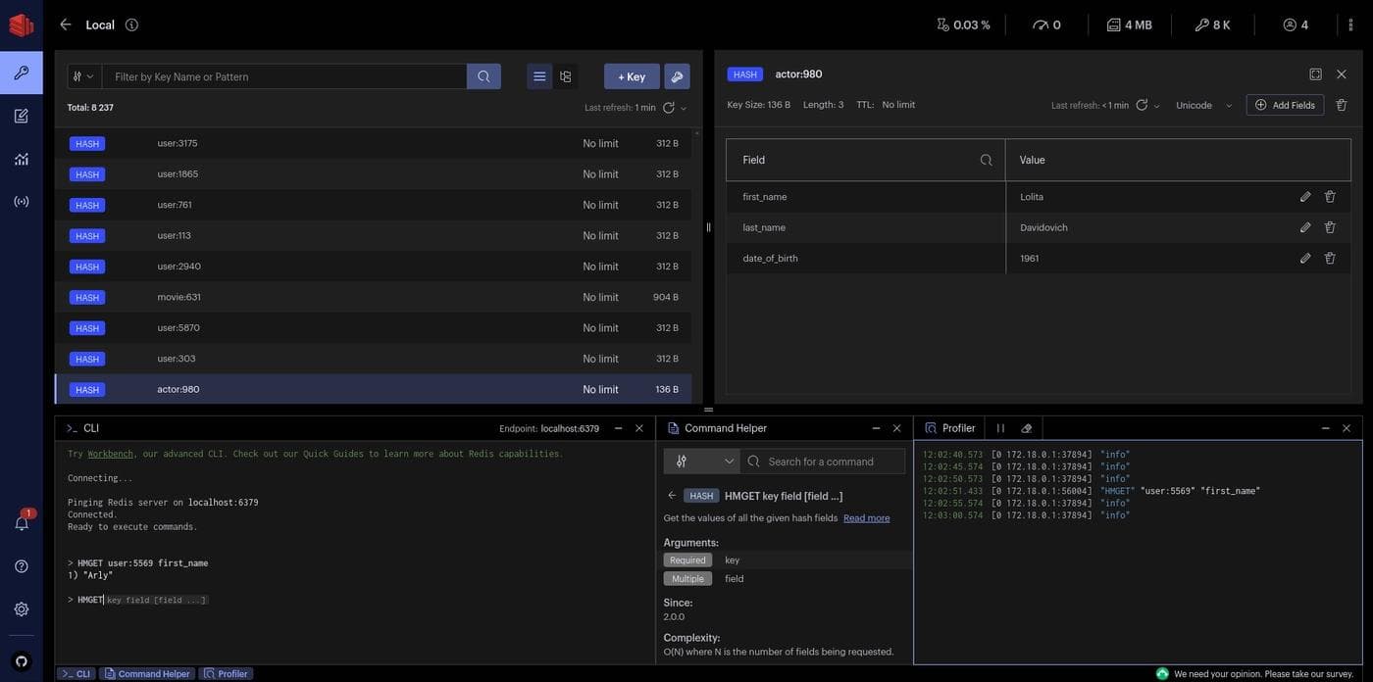1373x682 pixels.
Task: Switch to tree view of keys
Action: point(566,76)
